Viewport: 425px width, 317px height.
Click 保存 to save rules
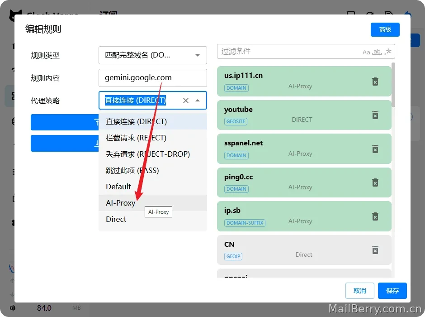(392, 291)
